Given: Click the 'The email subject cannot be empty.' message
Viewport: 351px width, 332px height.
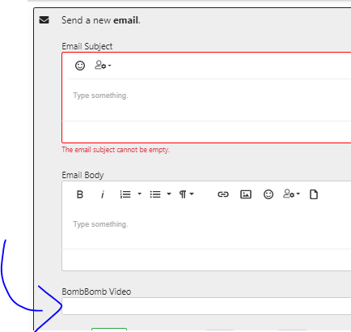Looking at the screenshot, I should (116, 150).
